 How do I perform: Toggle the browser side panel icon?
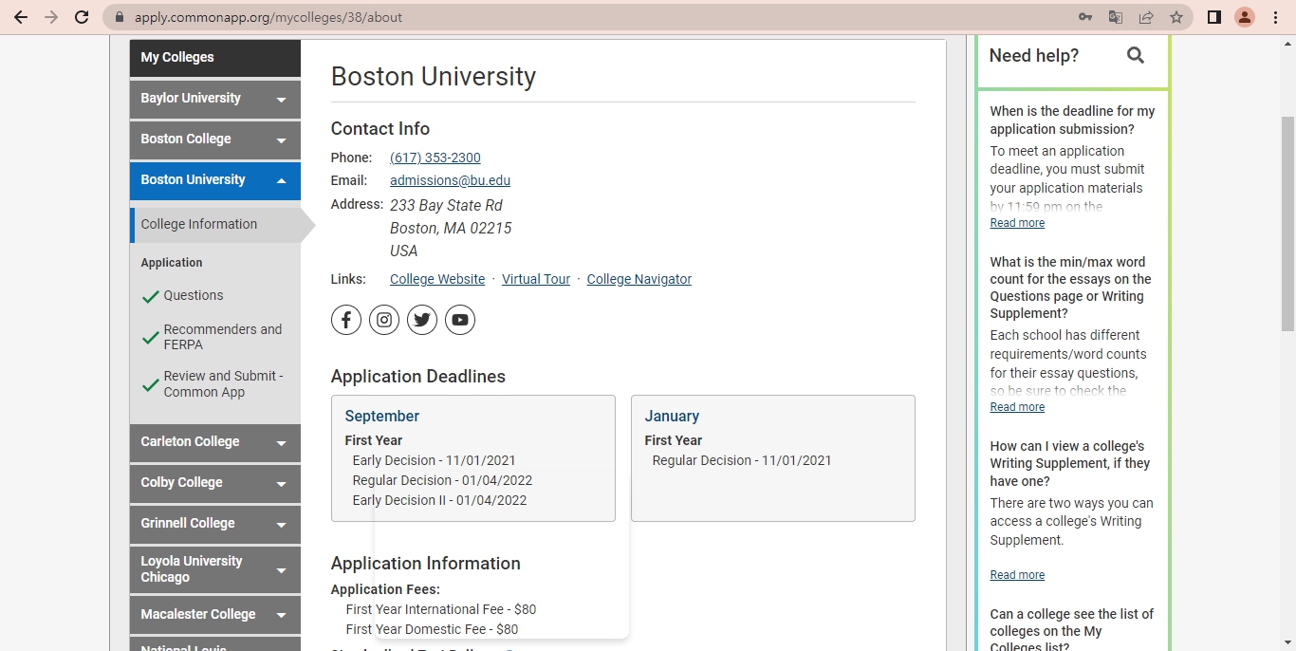[1213, 17]
